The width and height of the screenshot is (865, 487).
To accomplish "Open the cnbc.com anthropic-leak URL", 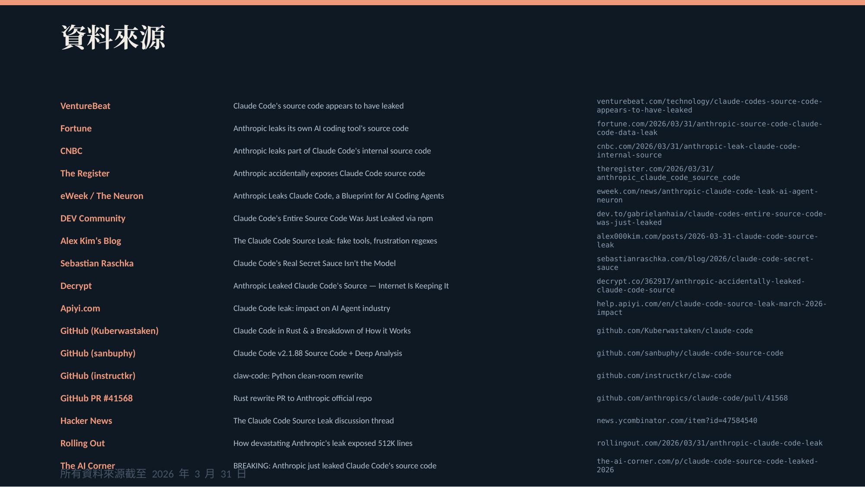I will coord(698,151).
